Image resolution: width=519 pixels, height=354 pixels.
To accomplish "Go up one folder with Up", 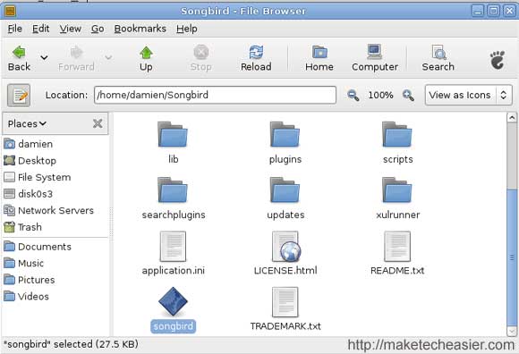I will coord(146,58).
